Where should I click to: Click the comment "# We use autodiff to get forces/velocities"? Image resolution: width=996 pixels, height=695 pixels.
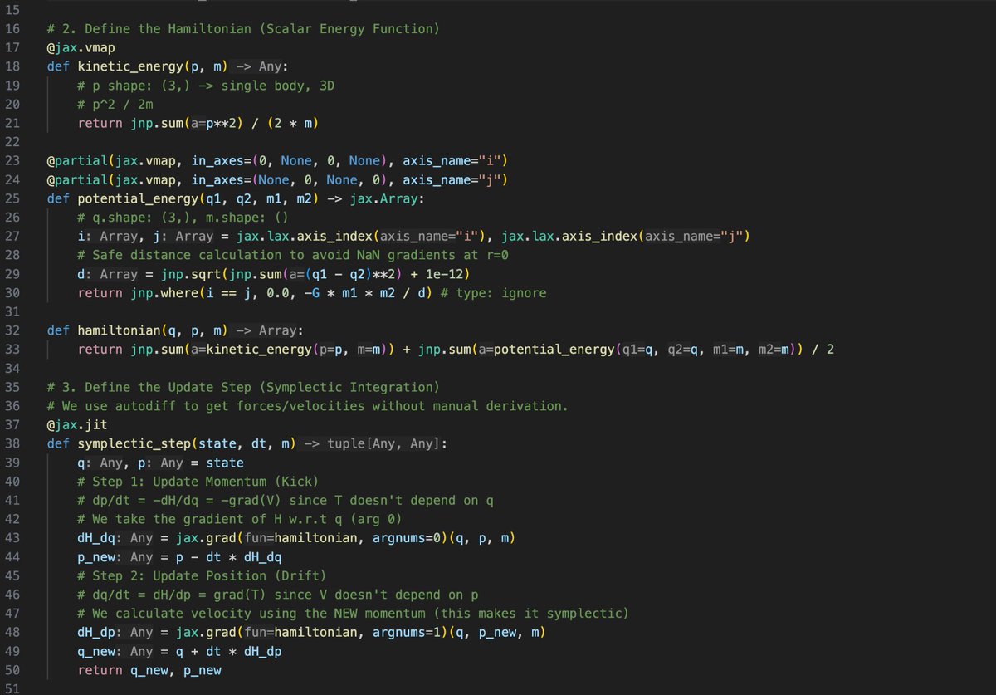(x=306, y=406)
